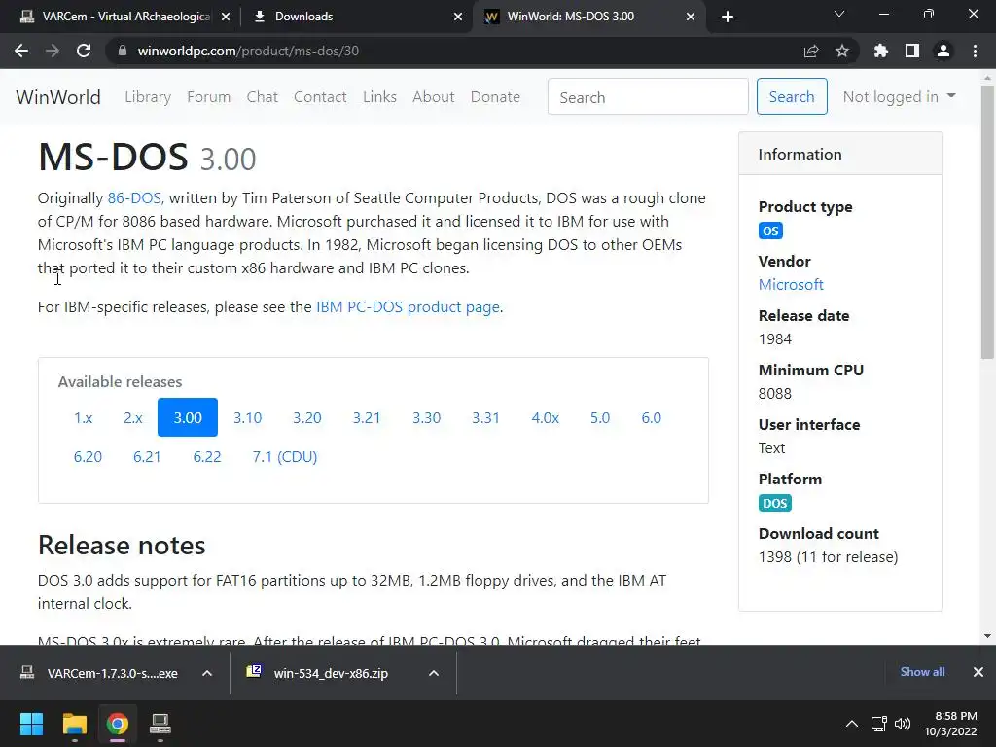Expand options for win-534_dev-x86.zip download
Screen dimensions: 996x747
click(x=434, y=673)
